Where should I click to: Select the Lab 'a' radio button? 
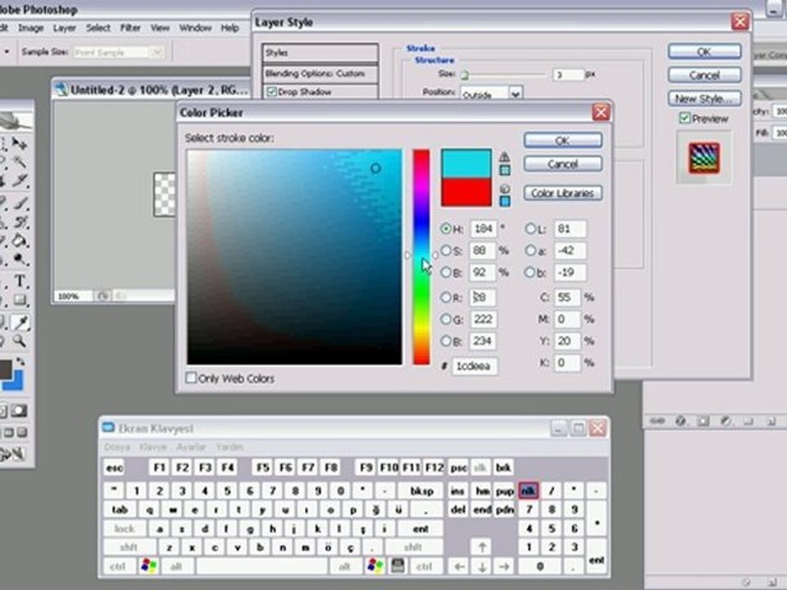[530, 250]
